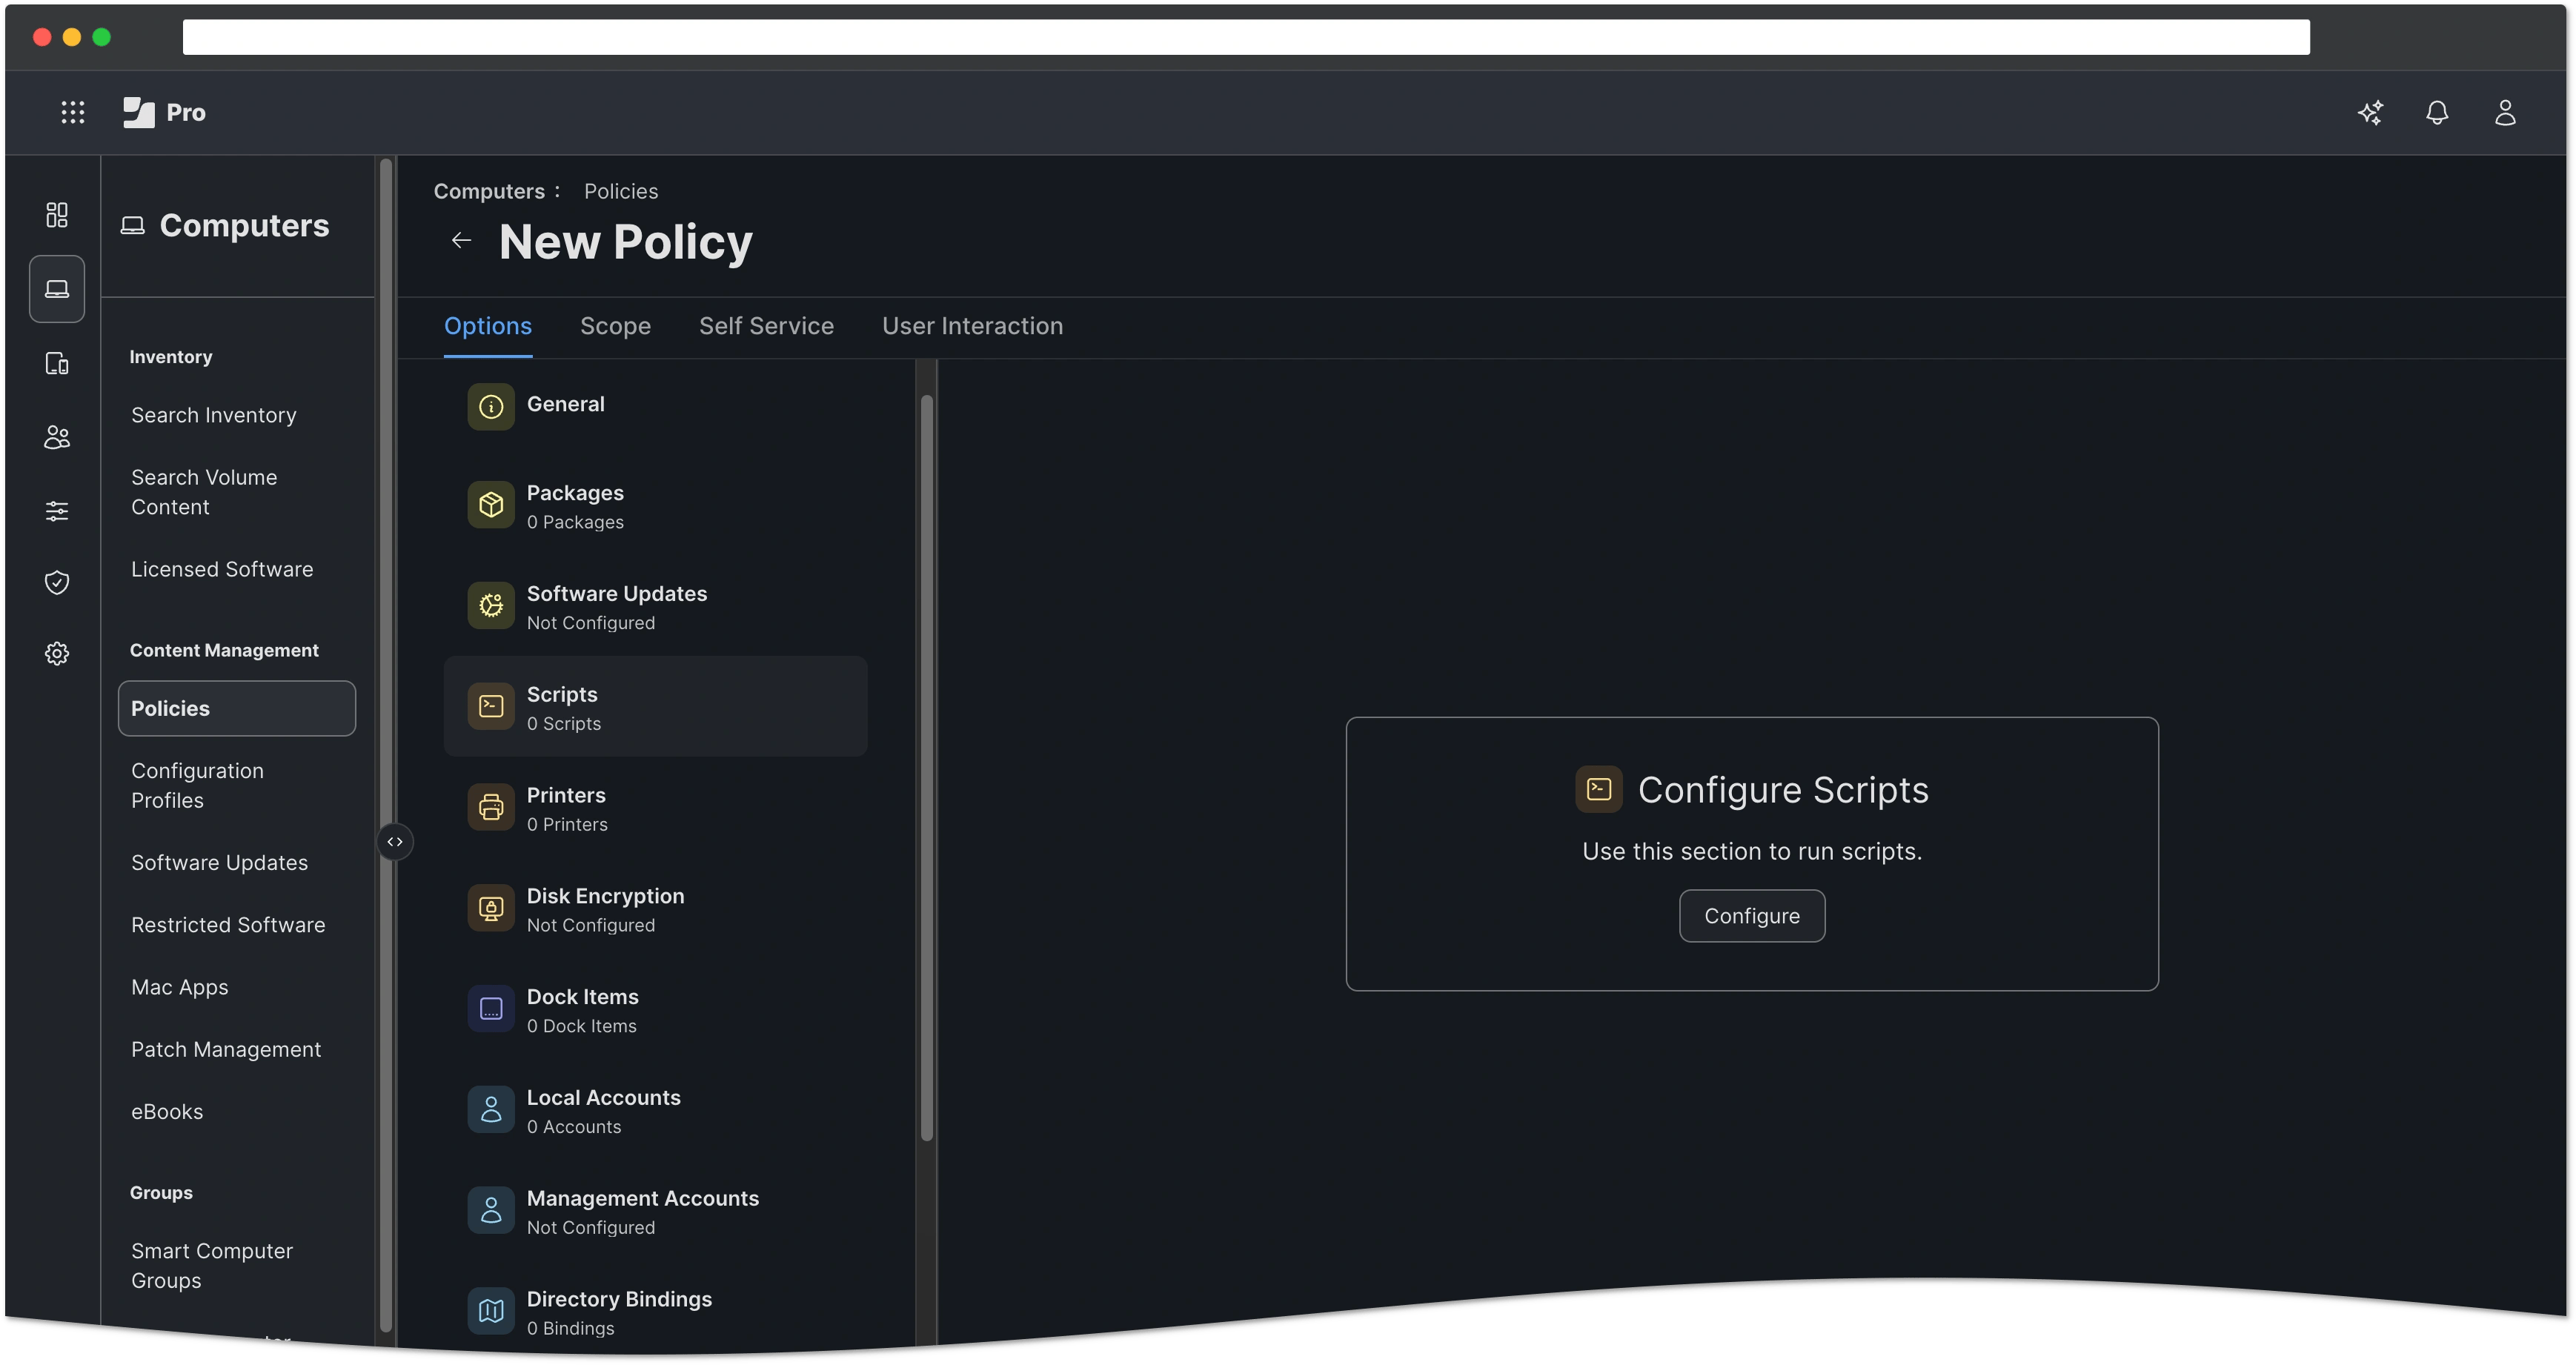Click the AI sparkle assistant icon
Image resolution: width=2576 pixels, height=1365 pixels.
tap(2370, 112)
